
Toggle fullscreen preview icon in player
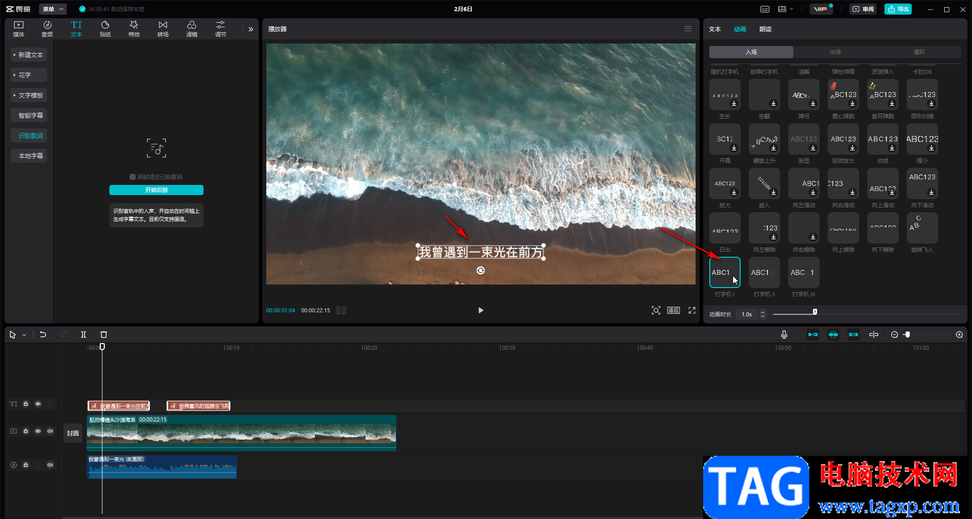tap(692, 310)
